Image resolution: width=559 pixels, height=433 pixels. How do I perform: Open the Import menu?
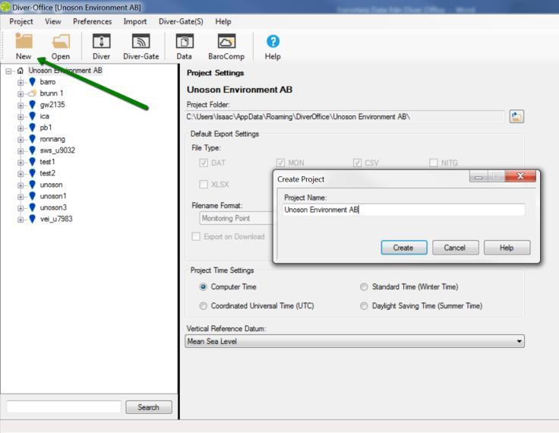(135, 22)
